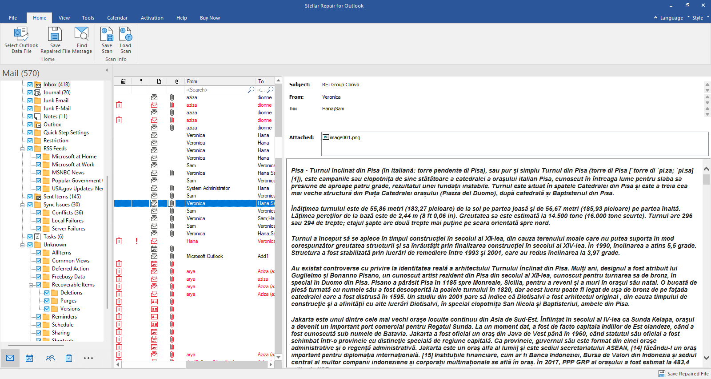Click the Select Outlook Data File icon
711x379 pixels.
21,34
